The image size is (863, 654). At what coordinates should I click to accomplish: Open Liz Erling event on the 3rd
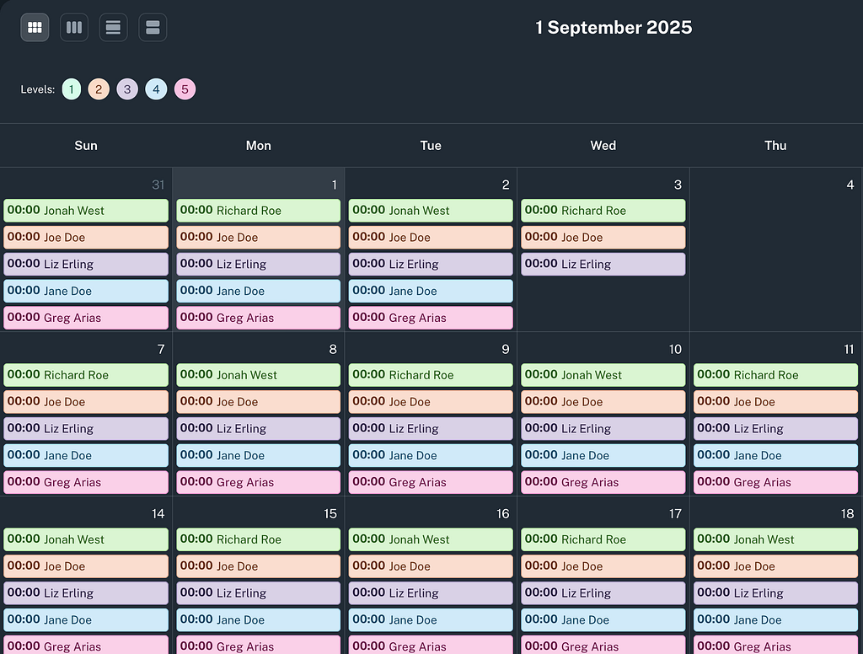tap(603, 265)
